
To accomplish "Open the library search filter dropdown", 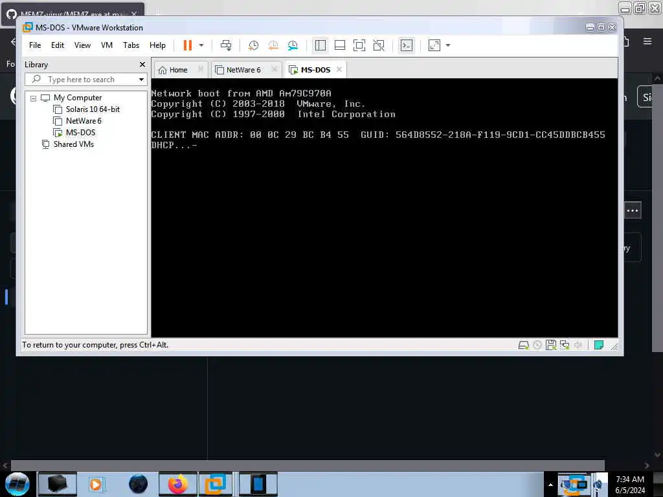I will click(x=141, y=80).
